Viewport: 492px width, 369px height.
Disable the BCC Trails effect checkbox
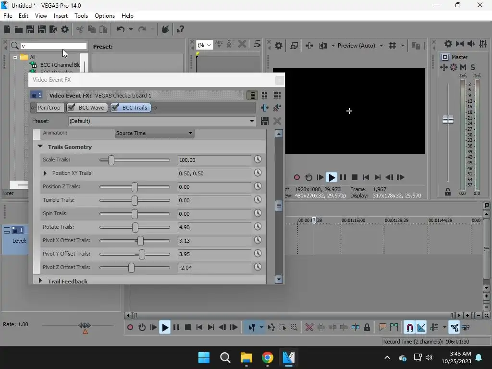[115, 108]
